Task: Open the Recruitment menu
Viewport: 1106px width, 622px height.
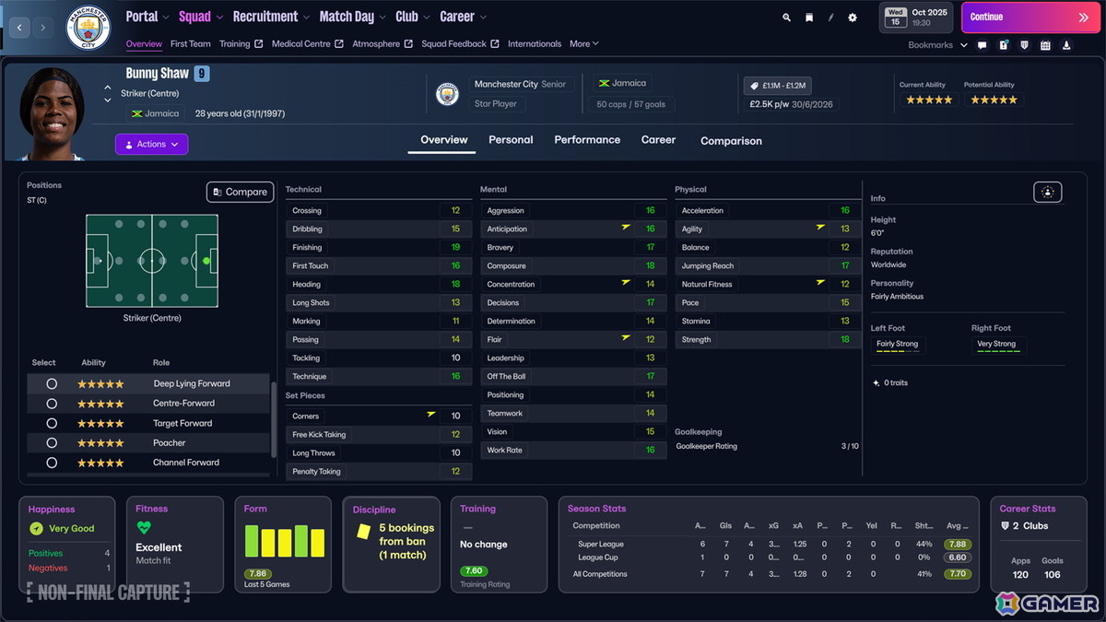Action: (x=265, y=16)
